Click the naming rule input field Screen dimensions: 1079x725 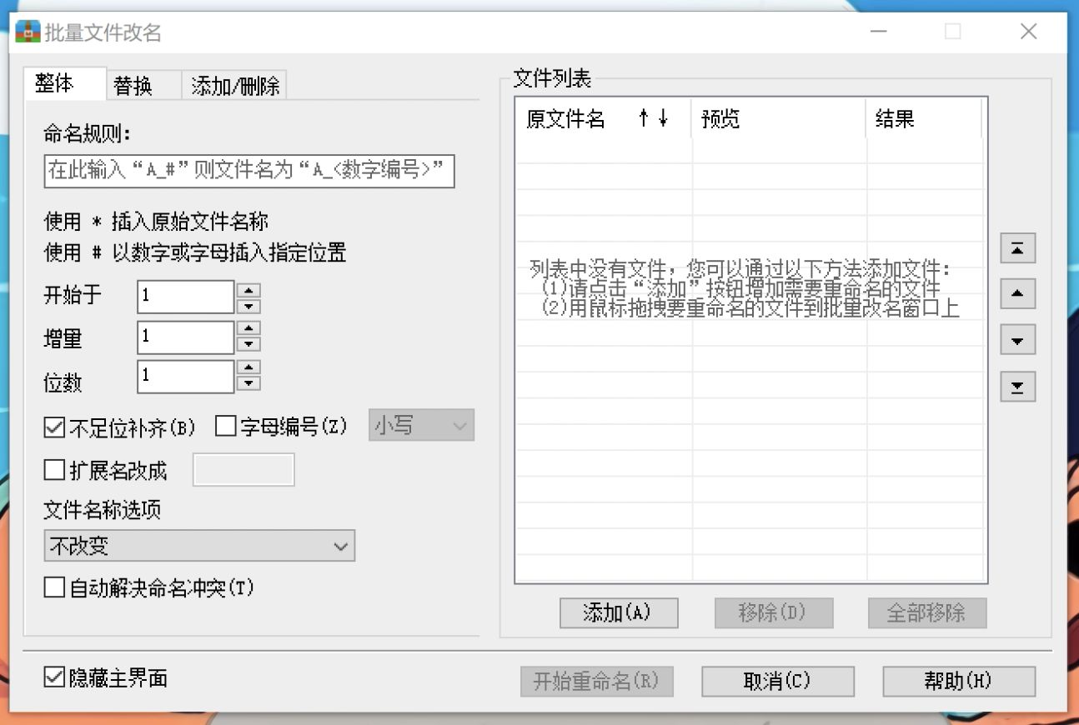[248, 172]
